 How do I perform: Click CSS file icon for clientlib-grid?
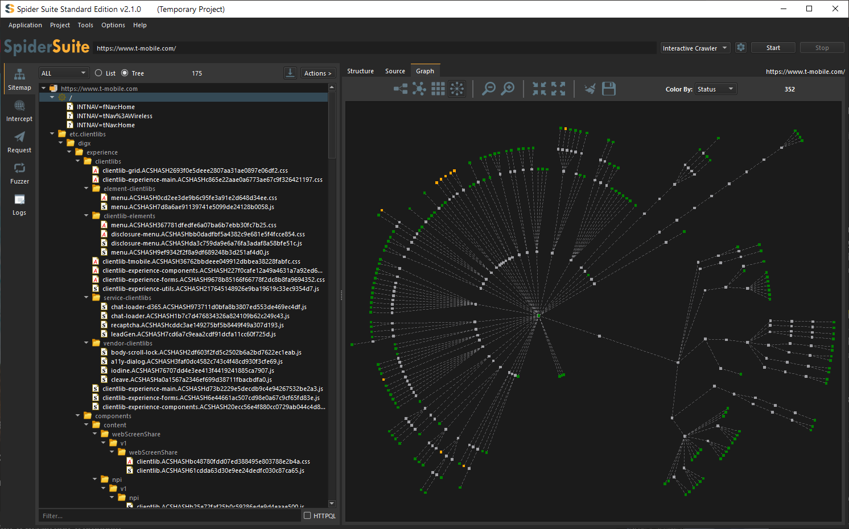click(x=96, y=170)
